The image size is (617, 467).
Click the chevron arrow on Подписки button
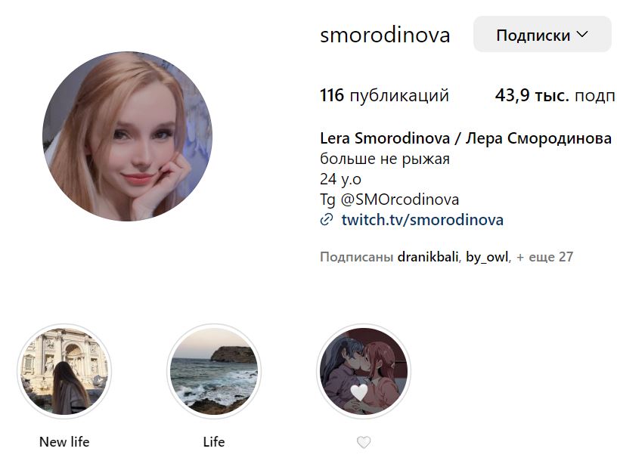click(x=583, y=35)
